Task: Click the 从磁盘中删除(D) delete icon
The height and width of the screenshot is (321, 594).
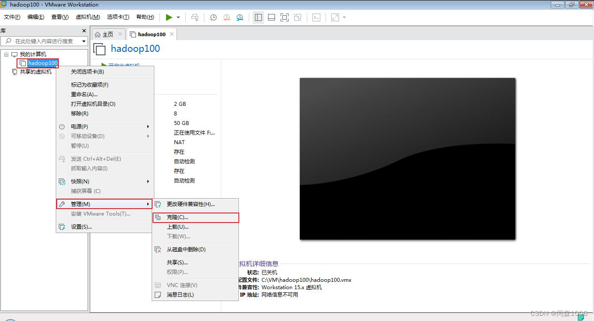Action: click(158, 250)
